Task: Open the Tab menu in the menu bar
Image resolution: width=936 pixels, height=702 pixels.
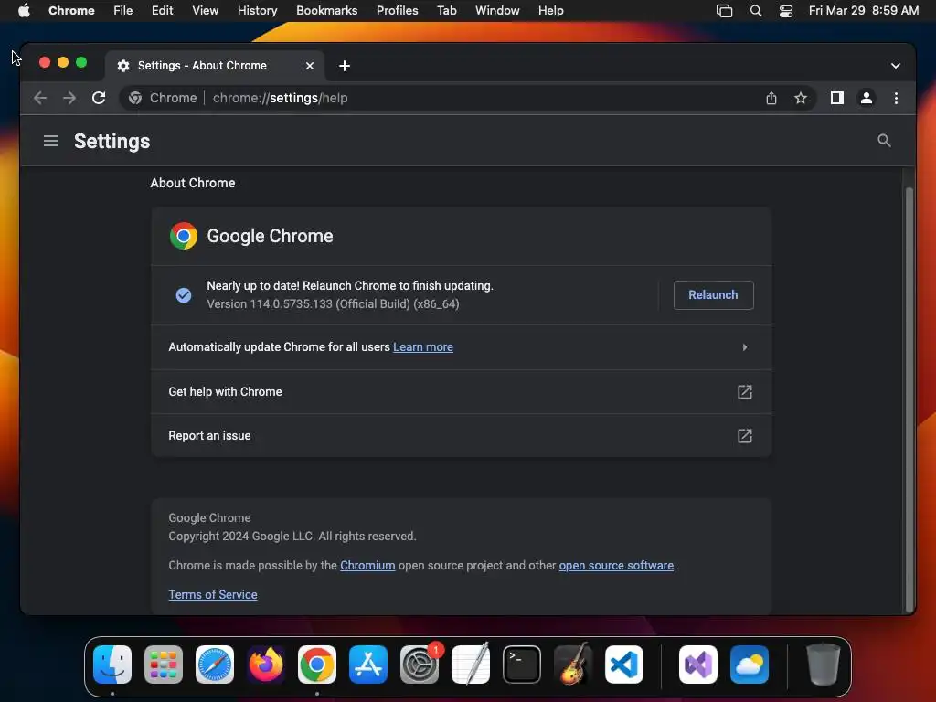Action: pyautogui.click(x=446, y=10)
